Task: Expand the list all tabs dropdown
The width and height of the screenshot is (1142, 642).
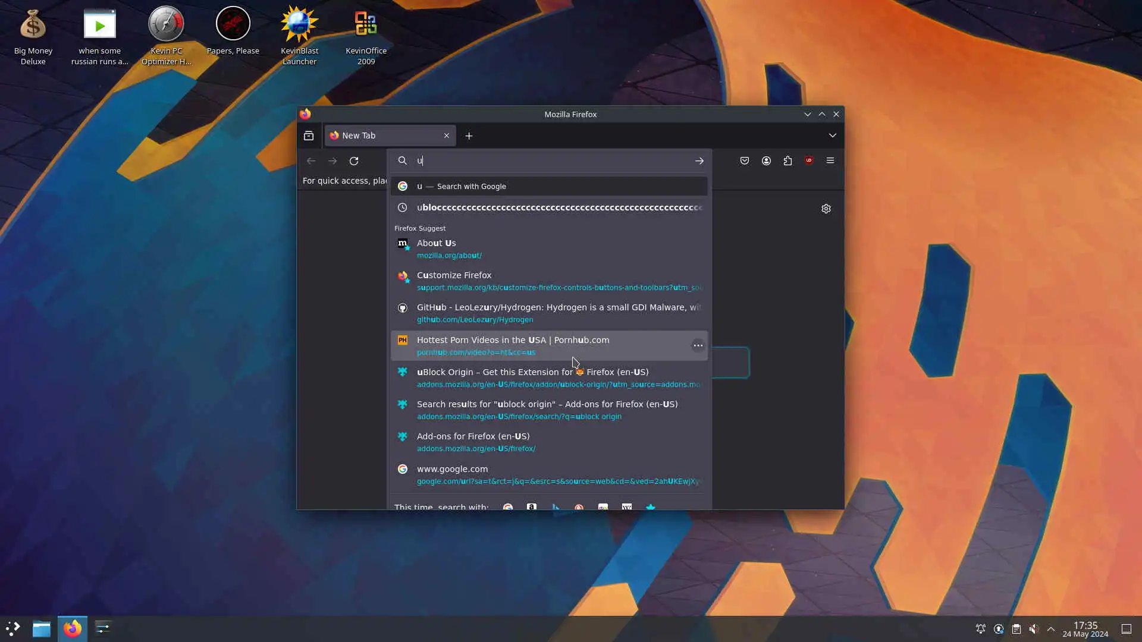Action: [832, 136]
